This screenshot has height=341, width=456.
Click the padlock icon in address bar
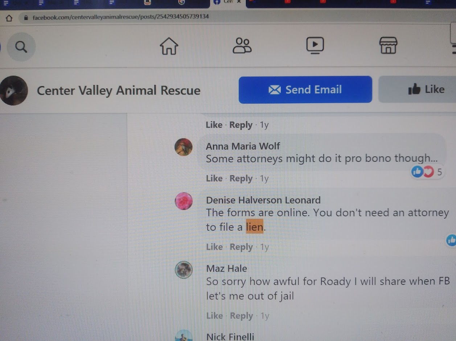tap(26, 17)
